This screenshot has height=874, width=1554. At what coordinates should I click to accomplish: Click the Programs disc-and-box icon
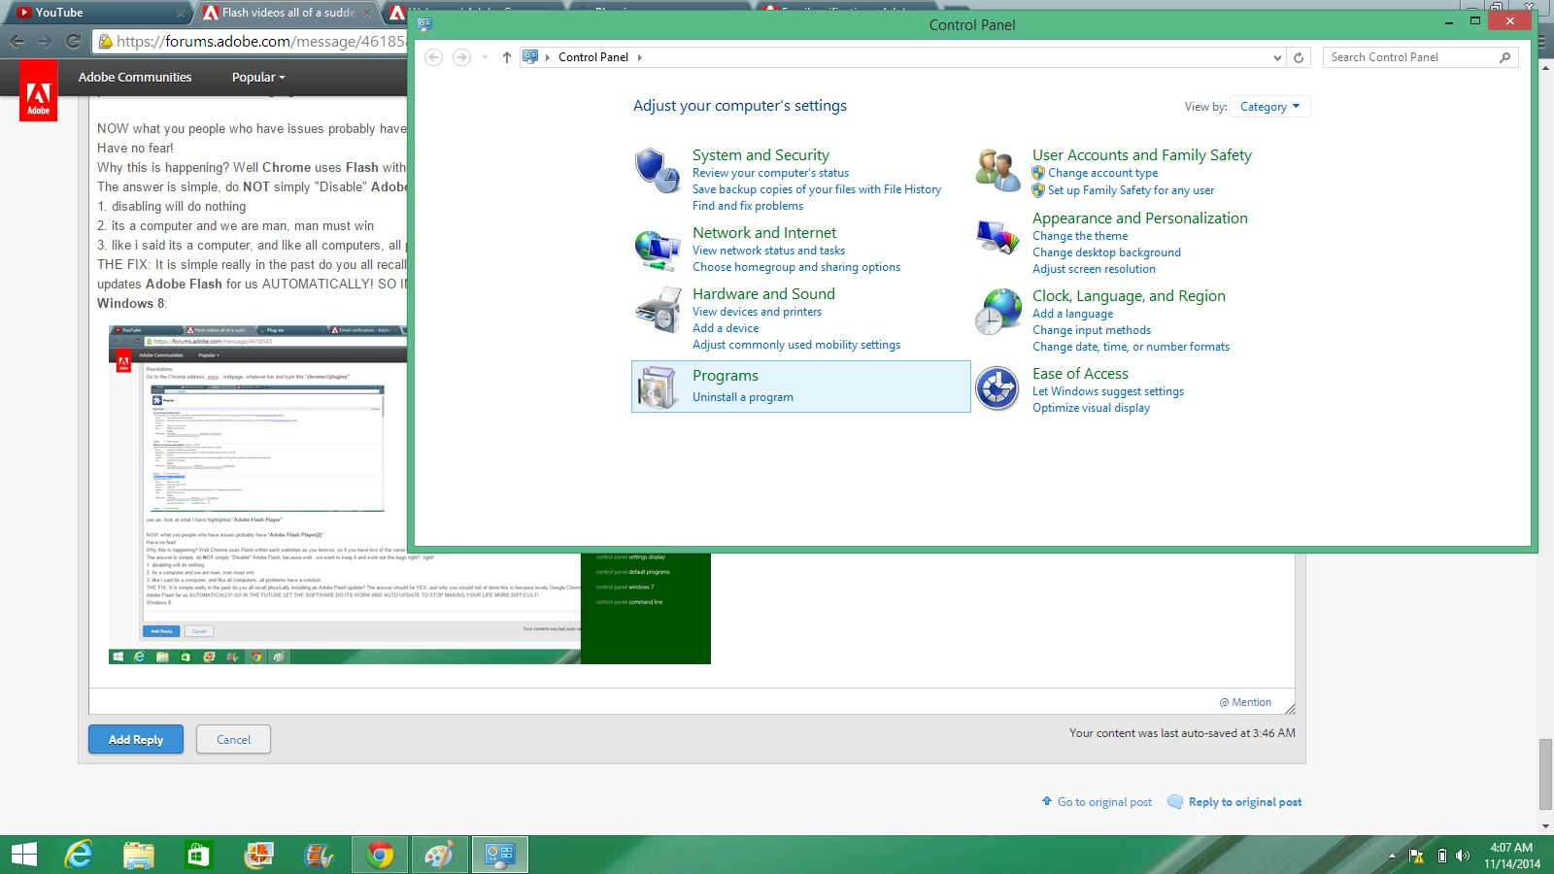click(658, 387)
